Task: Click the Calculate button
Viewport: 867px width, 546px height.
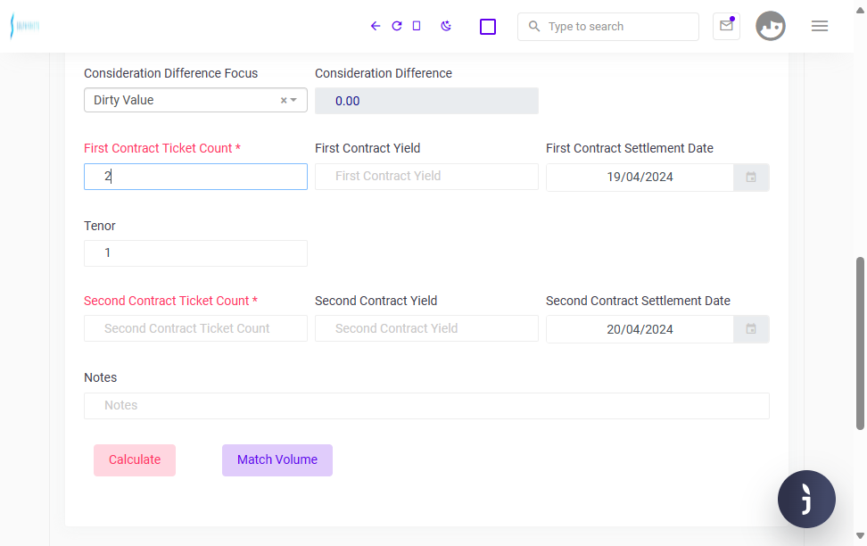Action: 135,459
